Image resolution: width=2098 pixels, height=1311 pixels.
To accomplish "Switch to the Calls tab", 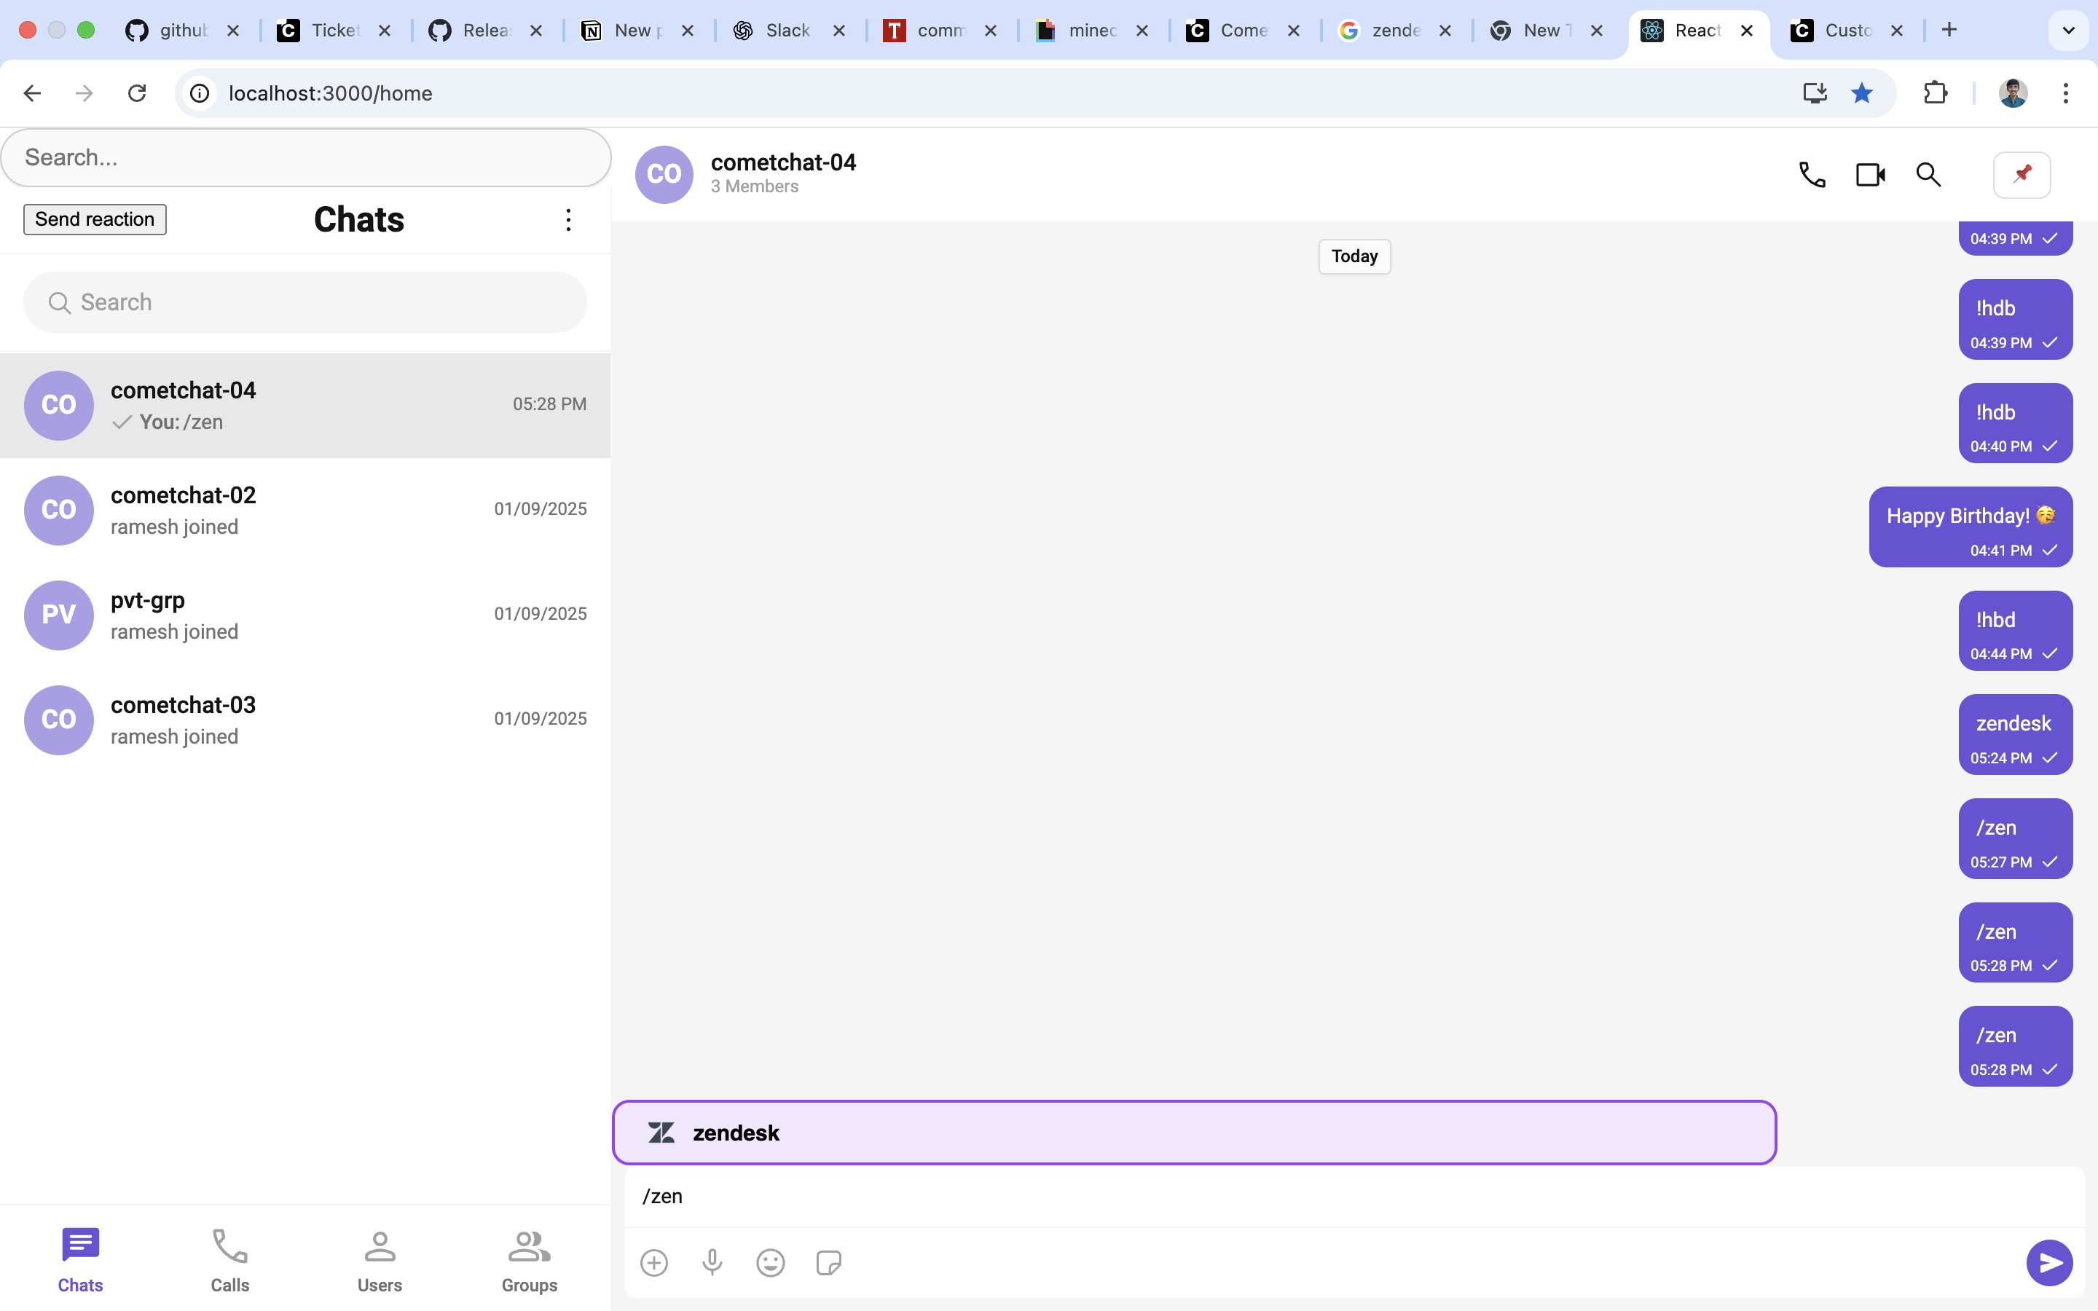I will pos(229,1261).
